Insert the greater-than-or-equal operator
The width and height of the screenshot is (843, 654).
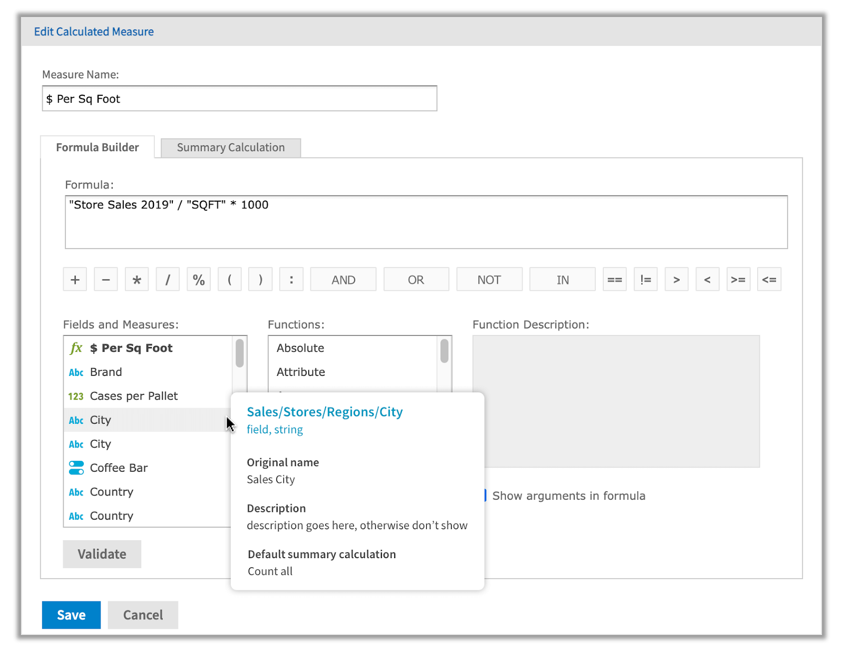738,280
